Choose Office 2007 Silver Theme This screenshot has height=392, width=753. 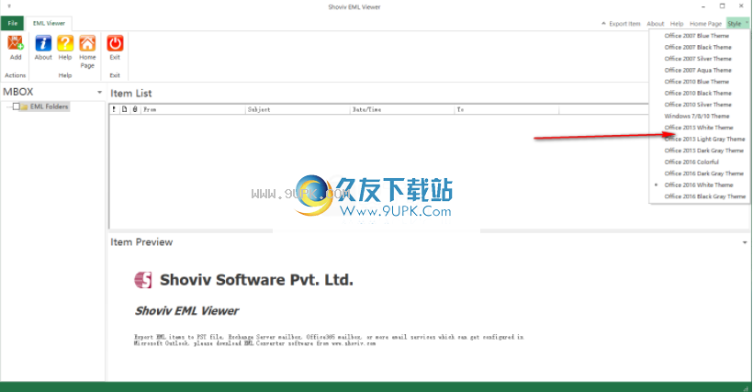[699, 59]
